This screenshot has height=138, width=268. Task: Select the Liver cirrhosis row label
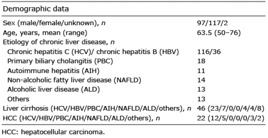click(97, 109)
